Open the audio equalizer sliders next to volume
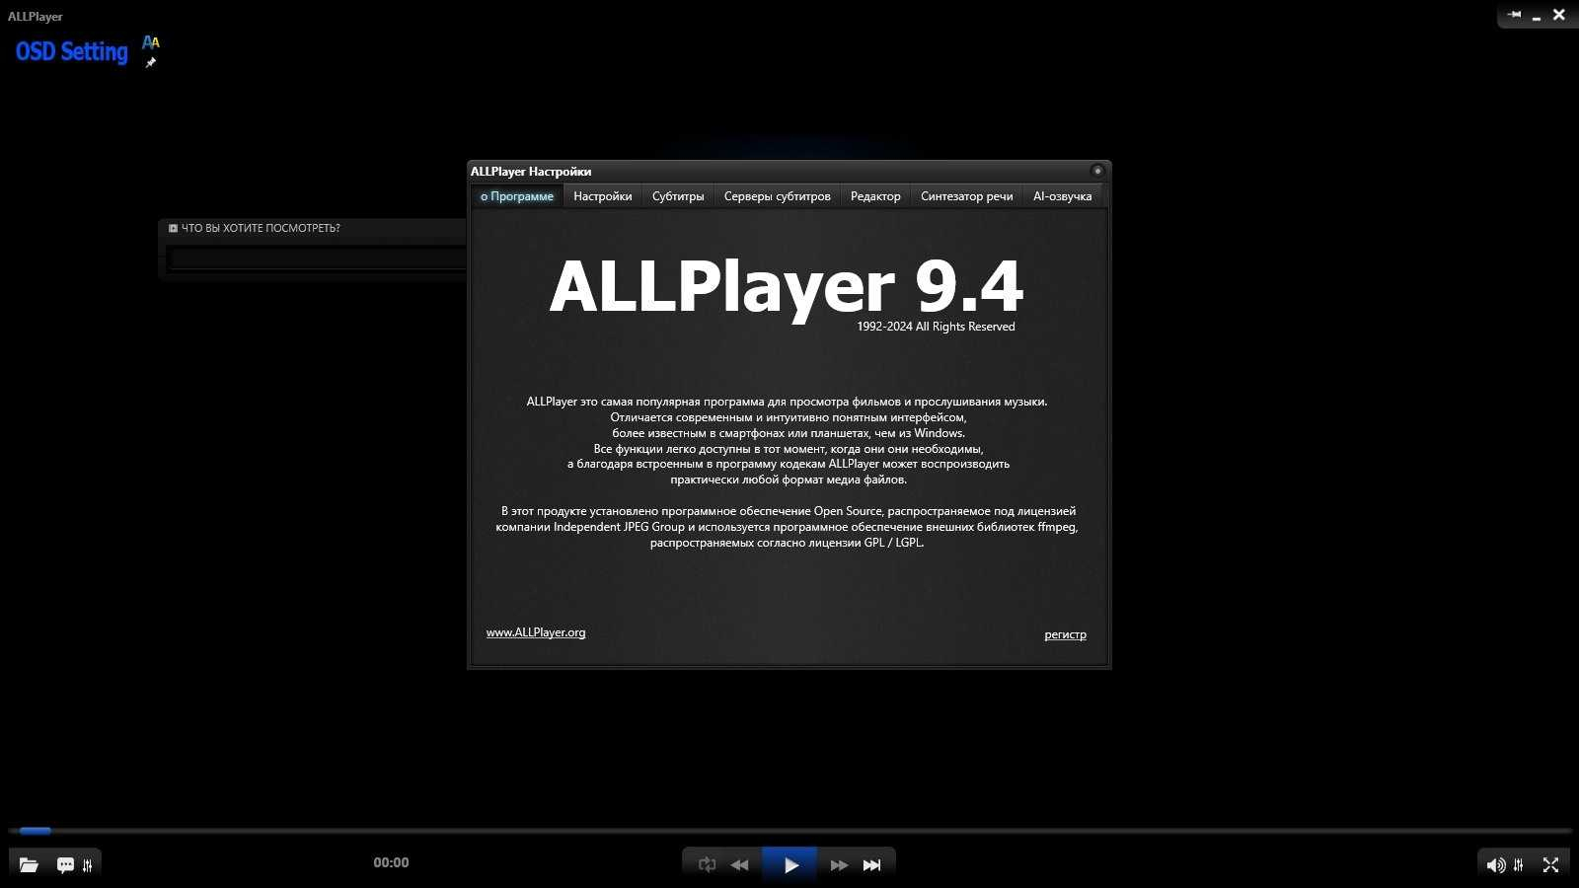This screenshot has height=888, width=1579. pyautogui.click(x=1519, y=865)
